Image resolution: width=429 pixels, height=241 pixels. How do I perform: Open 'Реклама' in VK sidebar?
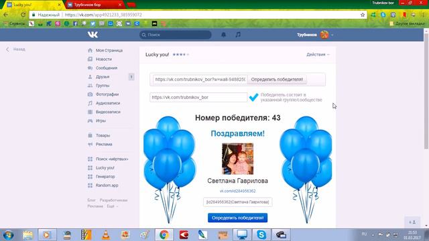[x=104, y=144]
